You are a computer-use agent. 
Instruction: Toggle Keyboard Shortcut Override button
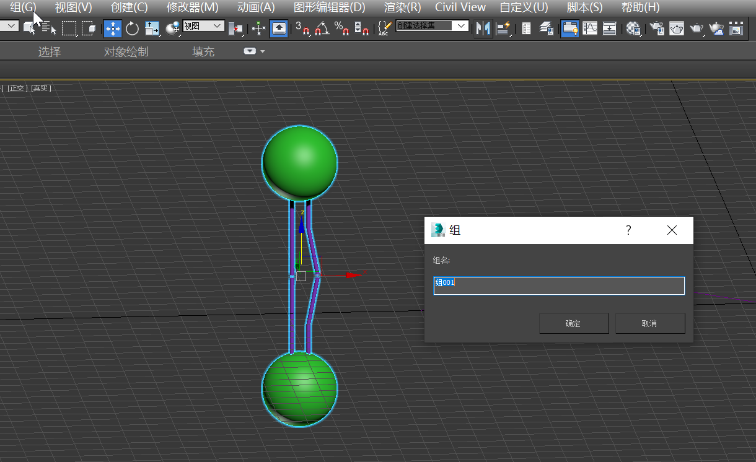[279, 28]
